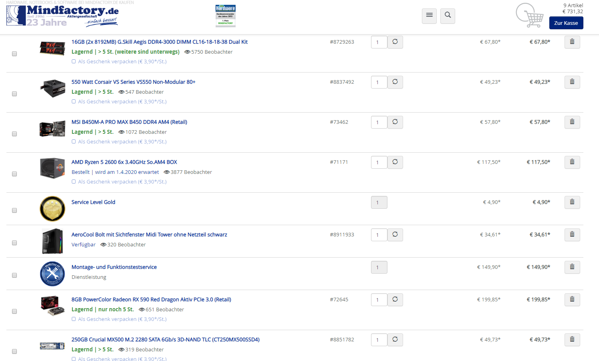
Task: Enable gift wrapping for AMD Ryzen 5 2600
Action: [74, 182]
